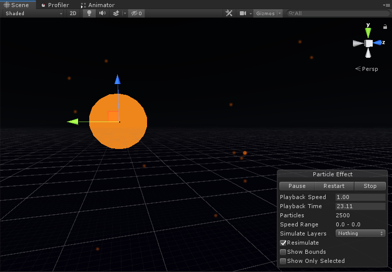
Task: Open Simulate Layers dropdown set to Nothing
Action: 360,234
